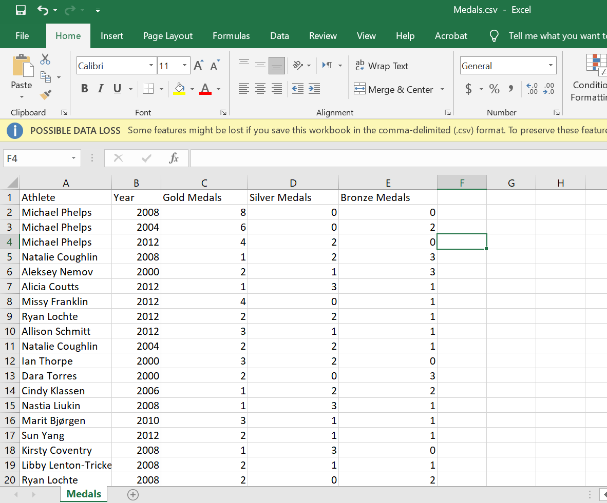
Task: Apply the Percent Style icon
Action: [494, 88]
